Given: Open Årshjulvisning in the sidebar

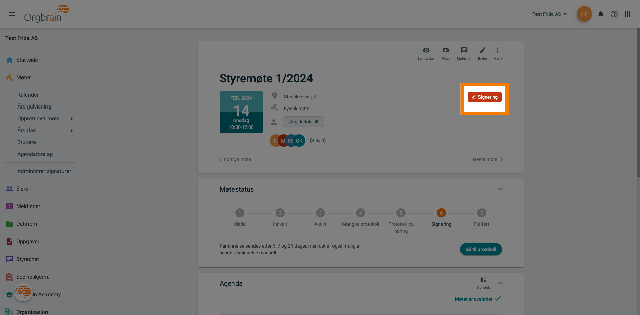Looking at the screenshot, I should [x=34, y=106].
